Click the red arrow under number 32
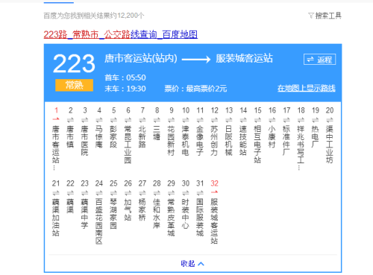Screen dimensions: 373x275 214,192
